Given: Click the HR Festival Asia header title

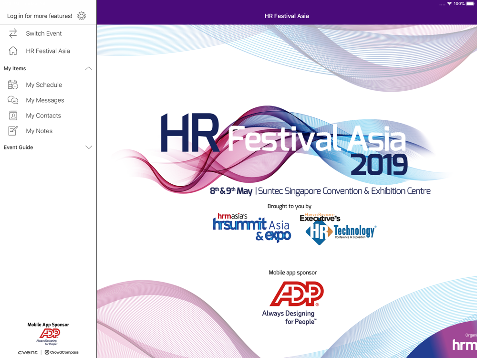Looking at the screenshot, I should click(x=287, y=16).
